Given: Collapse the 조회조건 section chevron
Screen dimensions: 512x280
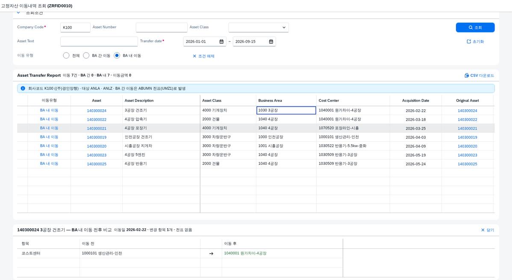Looking at the screenshot, I should point(19,13).
